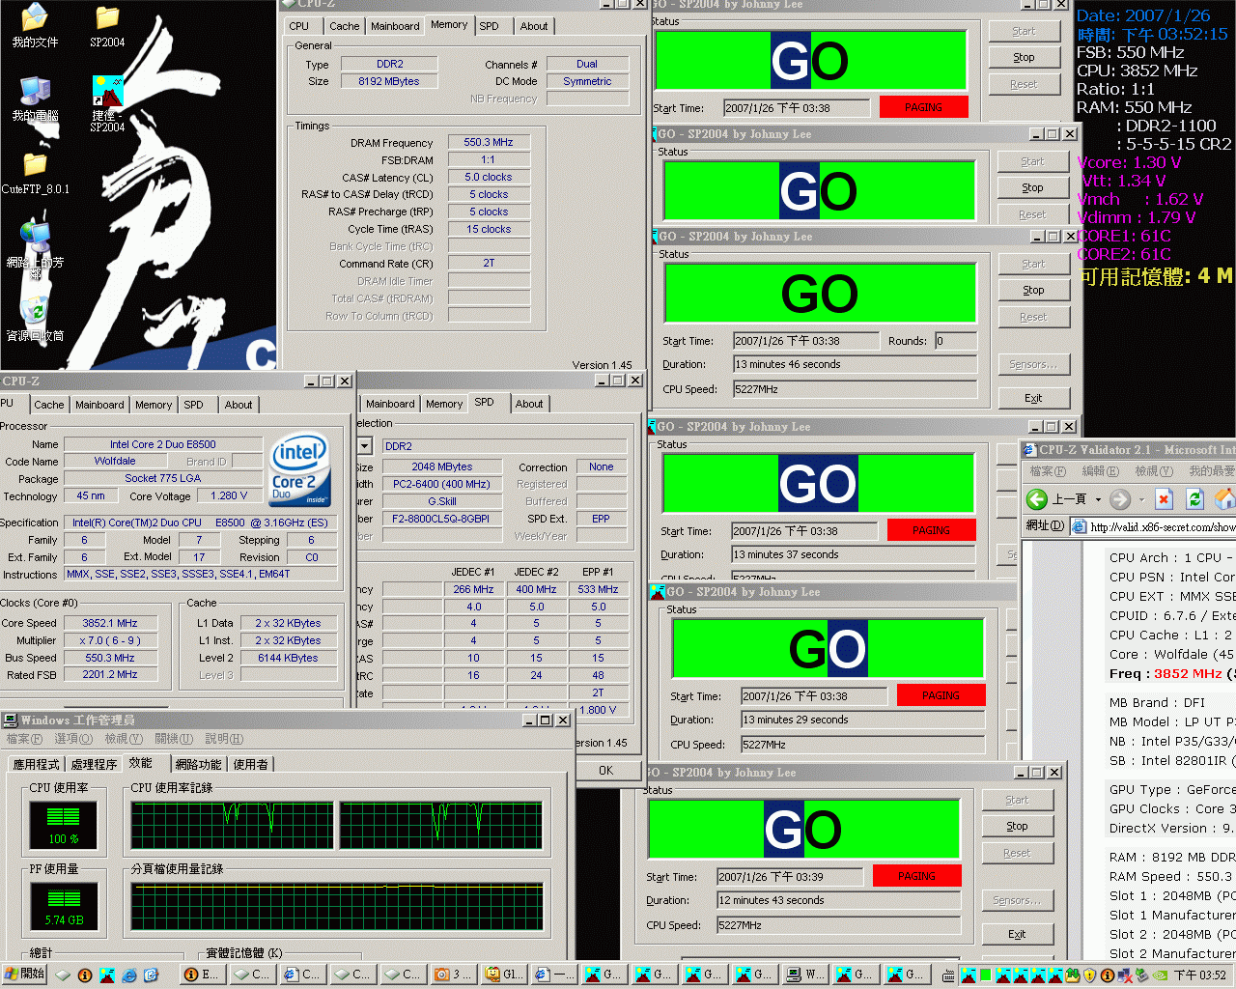Switch to 使用者 tab in Task Manager
This screenshot has height=989, width=1236.
coord(251,764)
